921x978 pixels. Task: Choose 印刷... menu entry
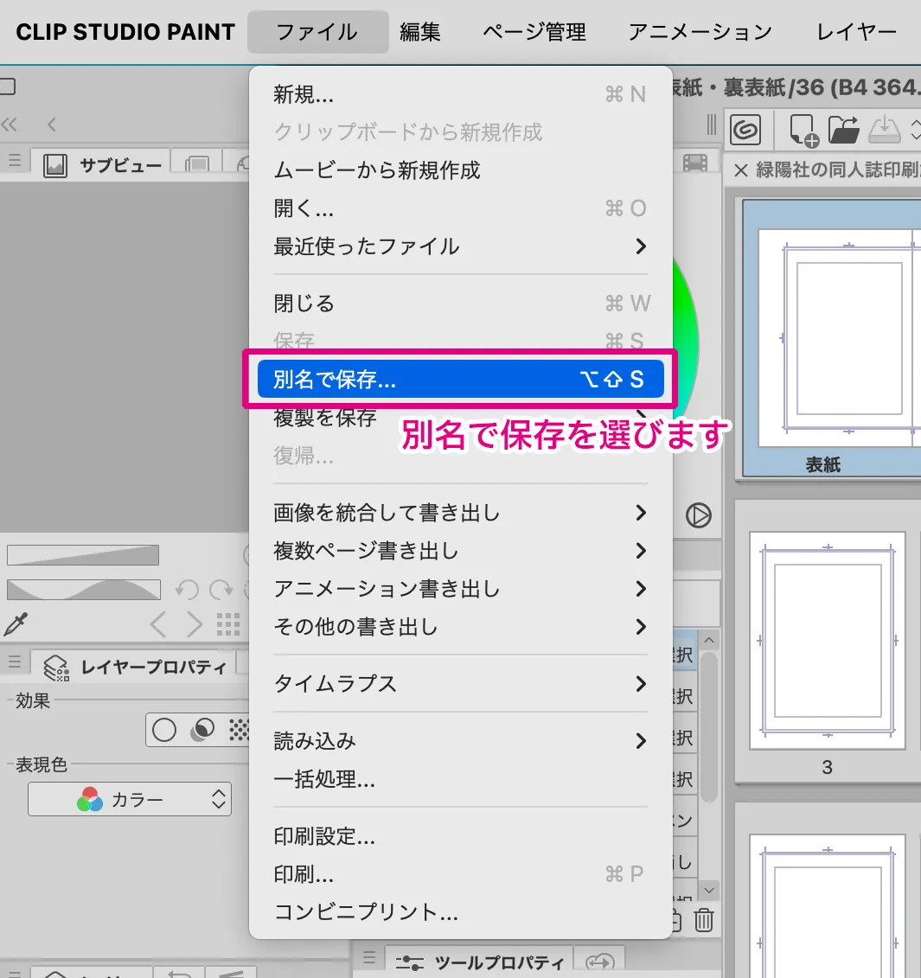[460, 874]
